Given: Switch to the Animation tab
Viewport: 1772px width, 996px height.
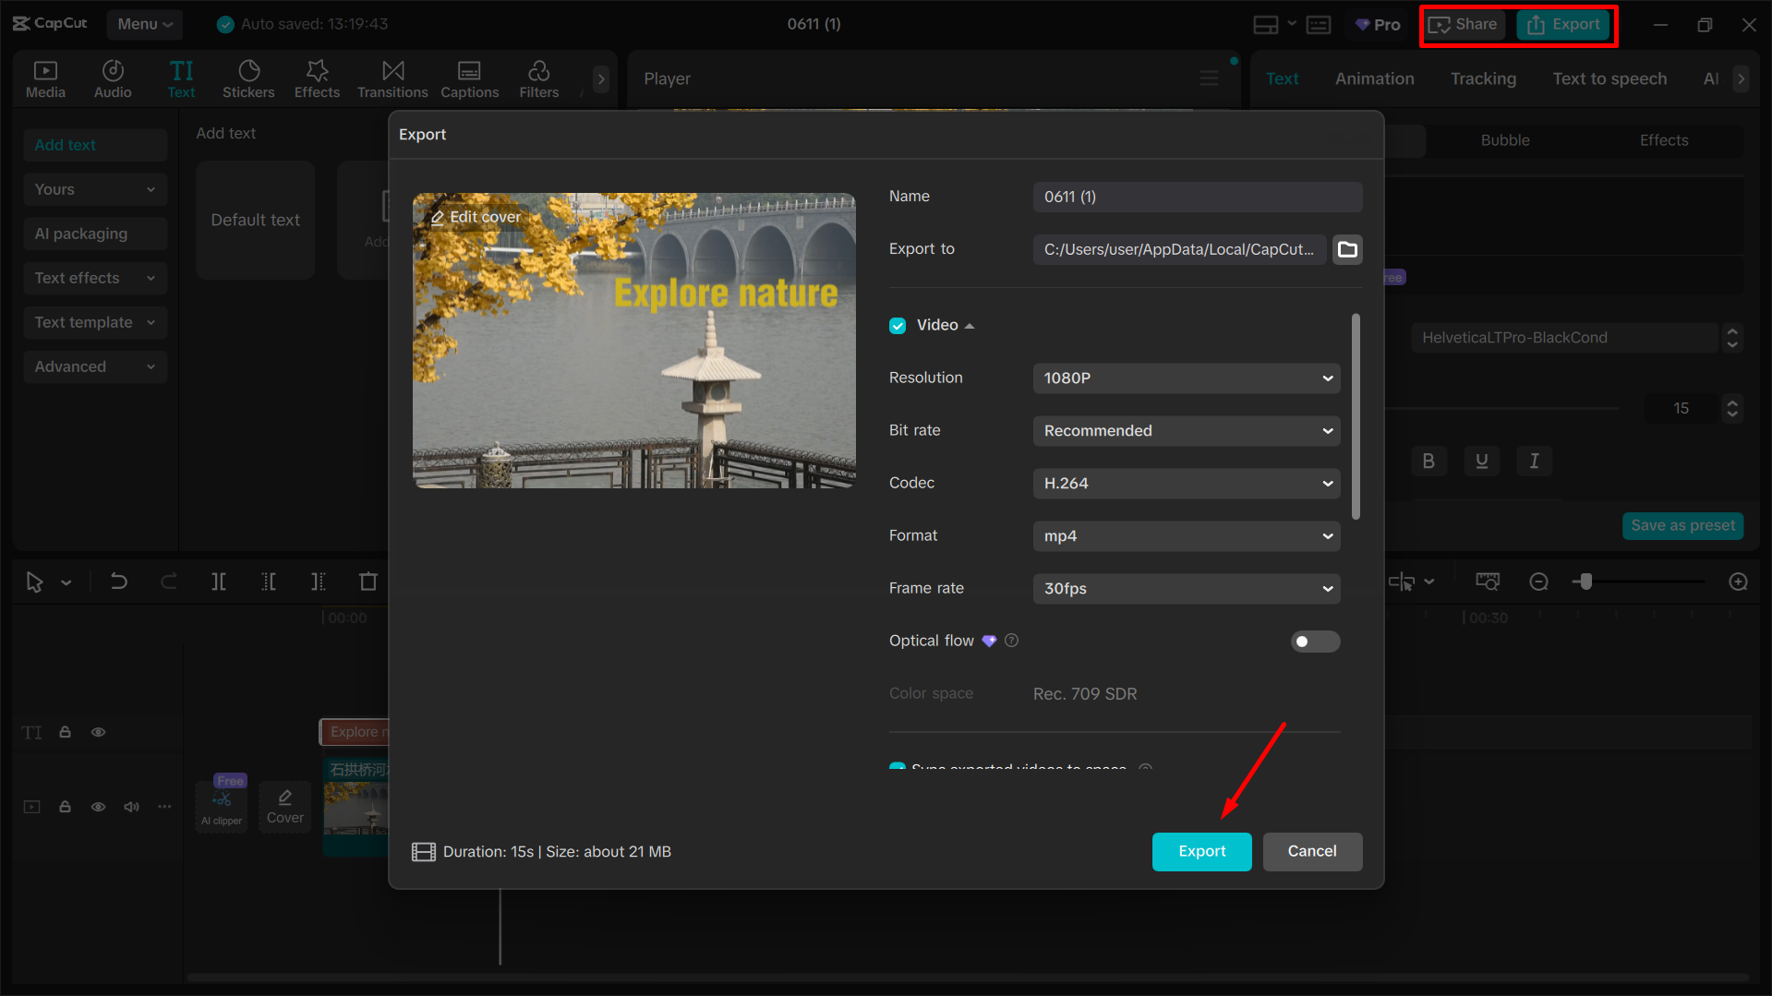Looking at the screenshot, I should [1374, 78].
